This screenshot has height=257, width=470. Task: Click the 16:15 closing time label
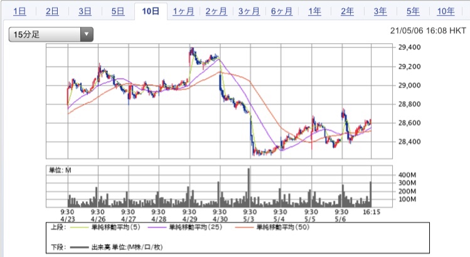coord(371,212)
